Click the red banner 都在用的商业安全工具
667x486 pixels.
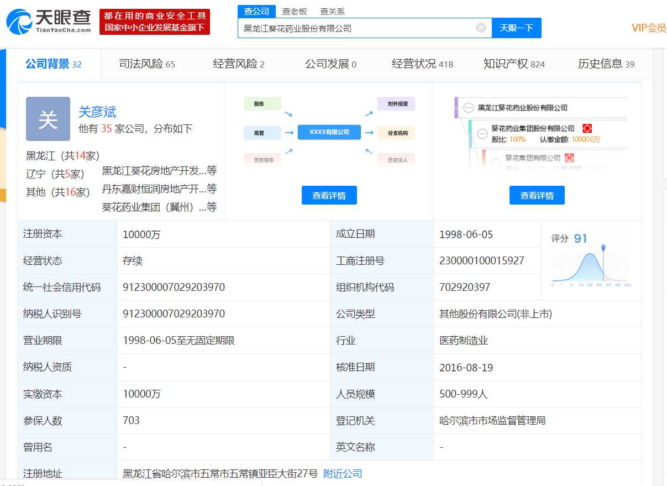click(x=155, y=22)
